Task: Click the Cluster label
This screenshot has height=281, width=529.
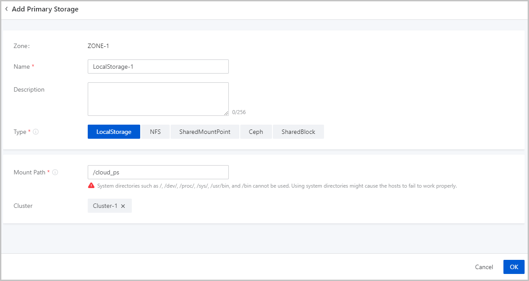Action: [23, 206]
